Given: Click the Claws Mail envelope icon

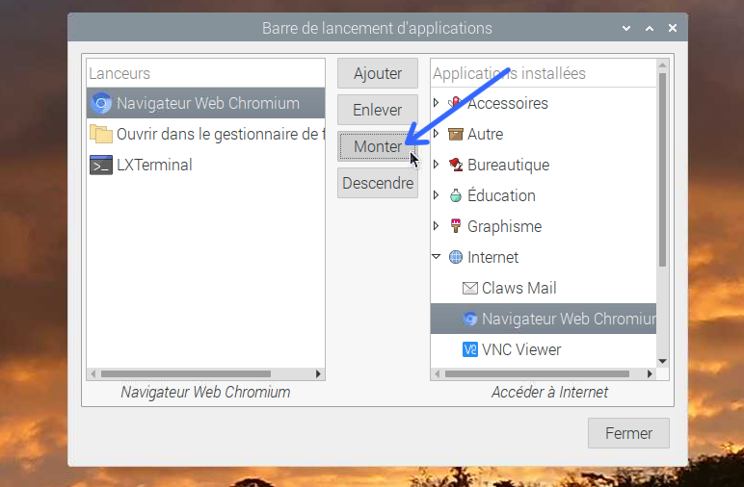Looking at the screenshot, I should (x=469, y=288).
